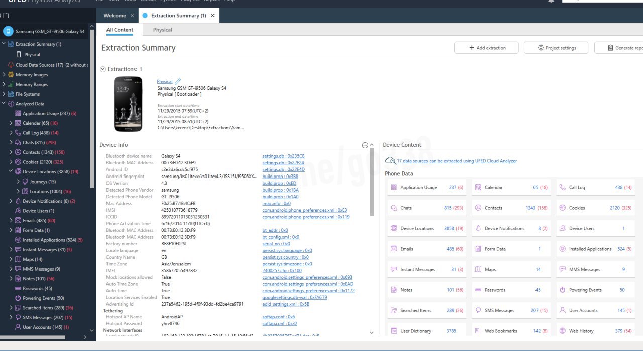
Task: Click the Memory Images icon
Action: pyautogui.click(x=11, y=75)
